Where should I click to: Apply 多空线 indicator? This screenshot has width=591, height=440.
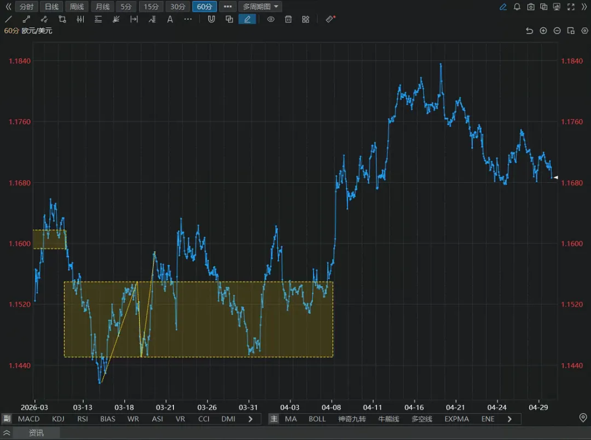click(422, 419)
